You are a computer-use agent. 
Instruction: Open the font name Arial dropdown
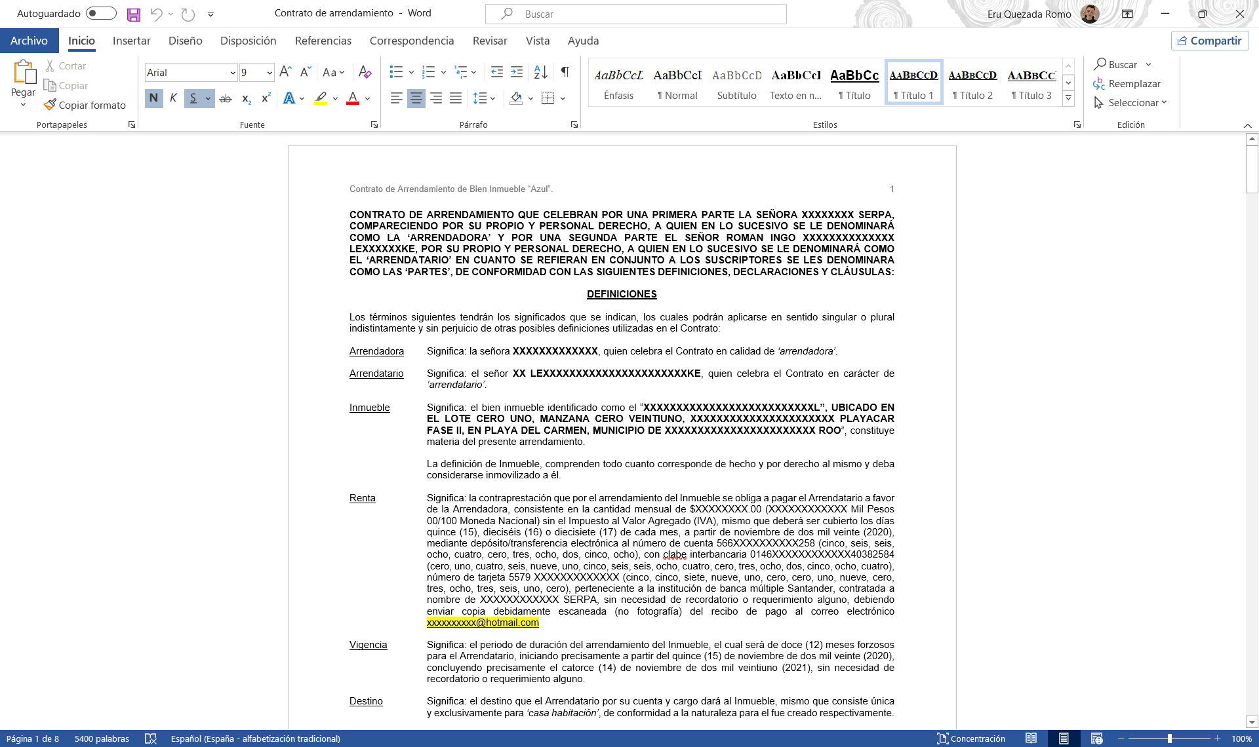pyautogui.click(x=233, y=73)
